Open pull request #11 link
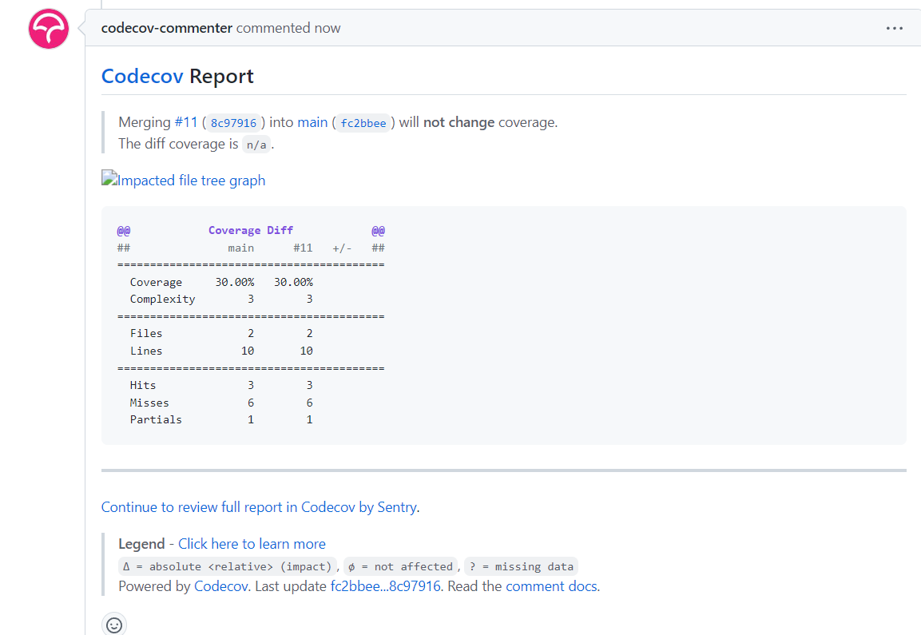This screenshot has width=921, height=635. pyautogui.click(x=186, y=122)
